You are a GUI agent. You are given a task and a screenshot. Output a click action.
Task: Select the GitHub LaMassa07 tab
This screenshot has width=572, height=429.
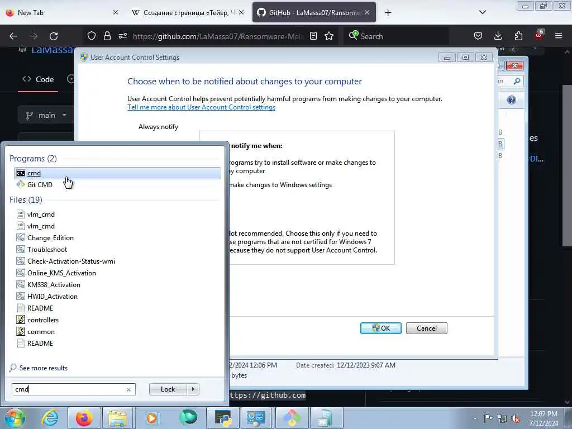[x=314, y=12]
